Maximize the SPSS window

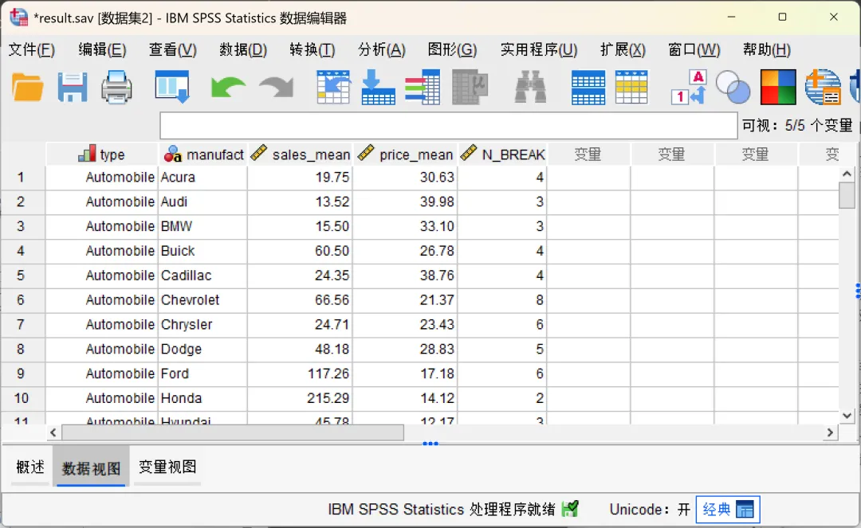(x=783, y=17)
